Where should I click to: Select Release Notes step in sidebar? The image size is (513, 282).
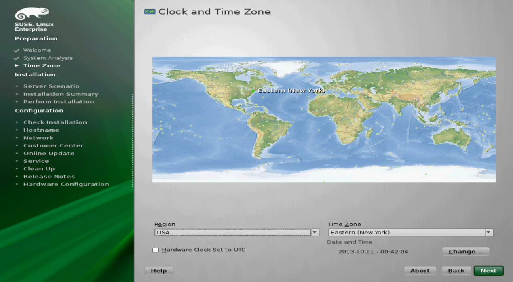coord(49,176)
